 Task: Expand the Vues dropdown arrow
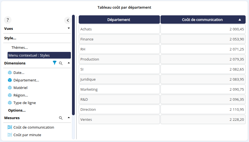pyautogui.click(x=69, y=28)
